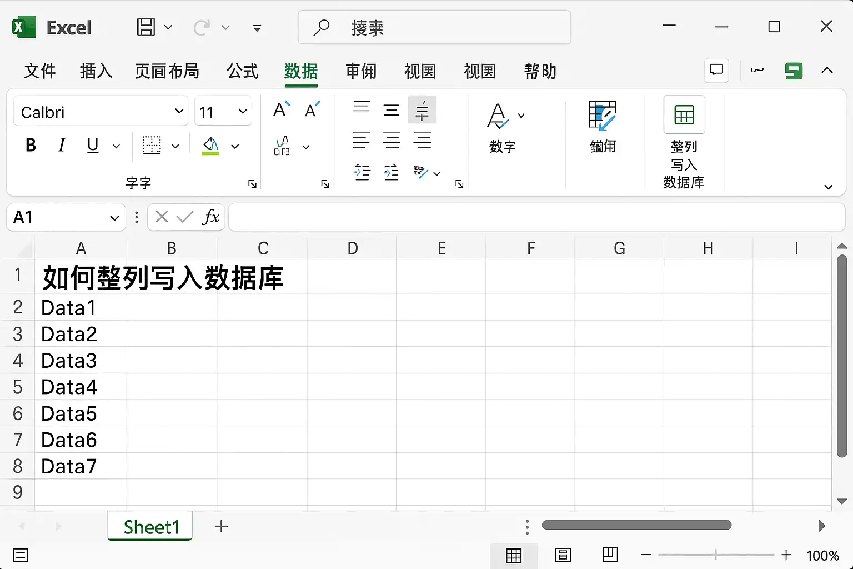Click the search box in title bar

[434, 27]
